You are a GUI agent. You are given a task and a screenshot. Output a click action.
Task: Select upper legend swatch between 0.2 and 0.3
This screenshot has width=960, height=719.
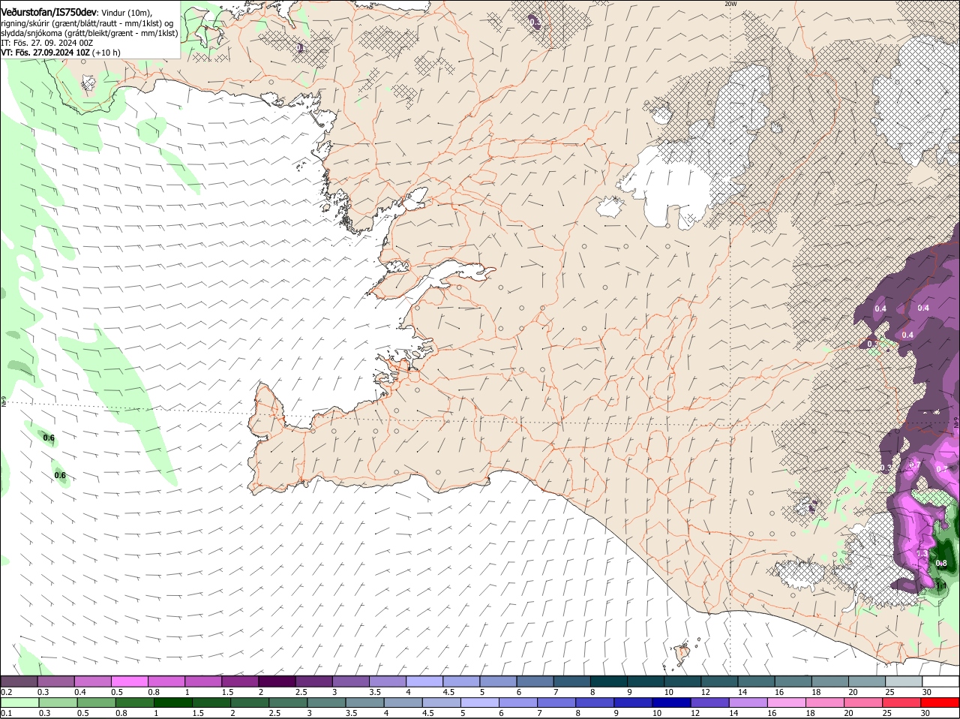[19, 681]
